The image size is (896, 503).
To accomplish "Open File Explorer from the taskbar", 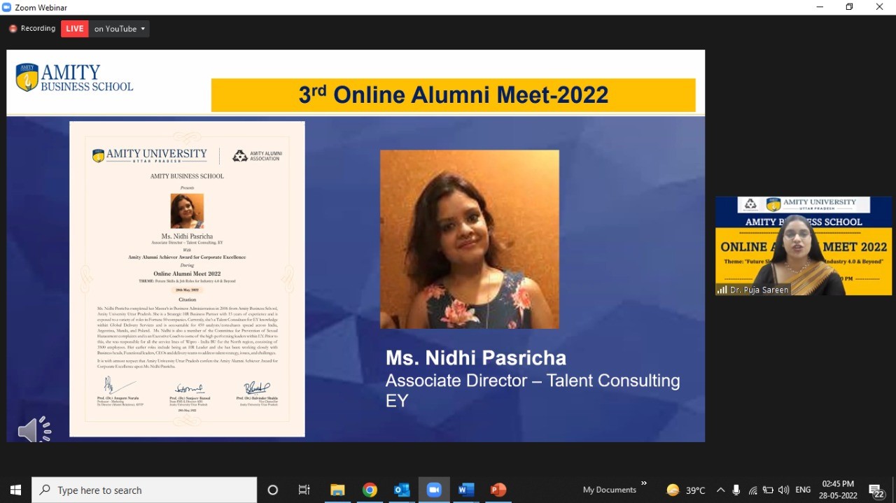I will (337, 490).
